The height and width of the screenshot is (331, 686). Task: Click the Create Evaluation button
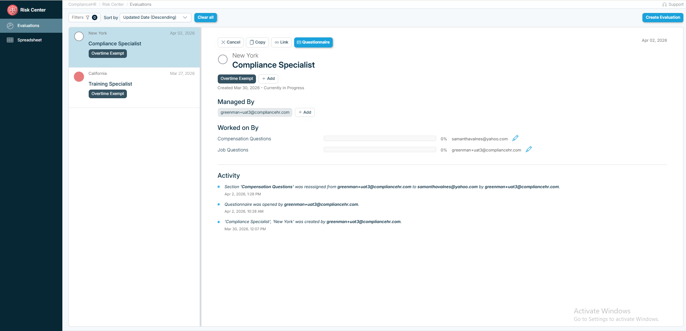click(662, 18)
